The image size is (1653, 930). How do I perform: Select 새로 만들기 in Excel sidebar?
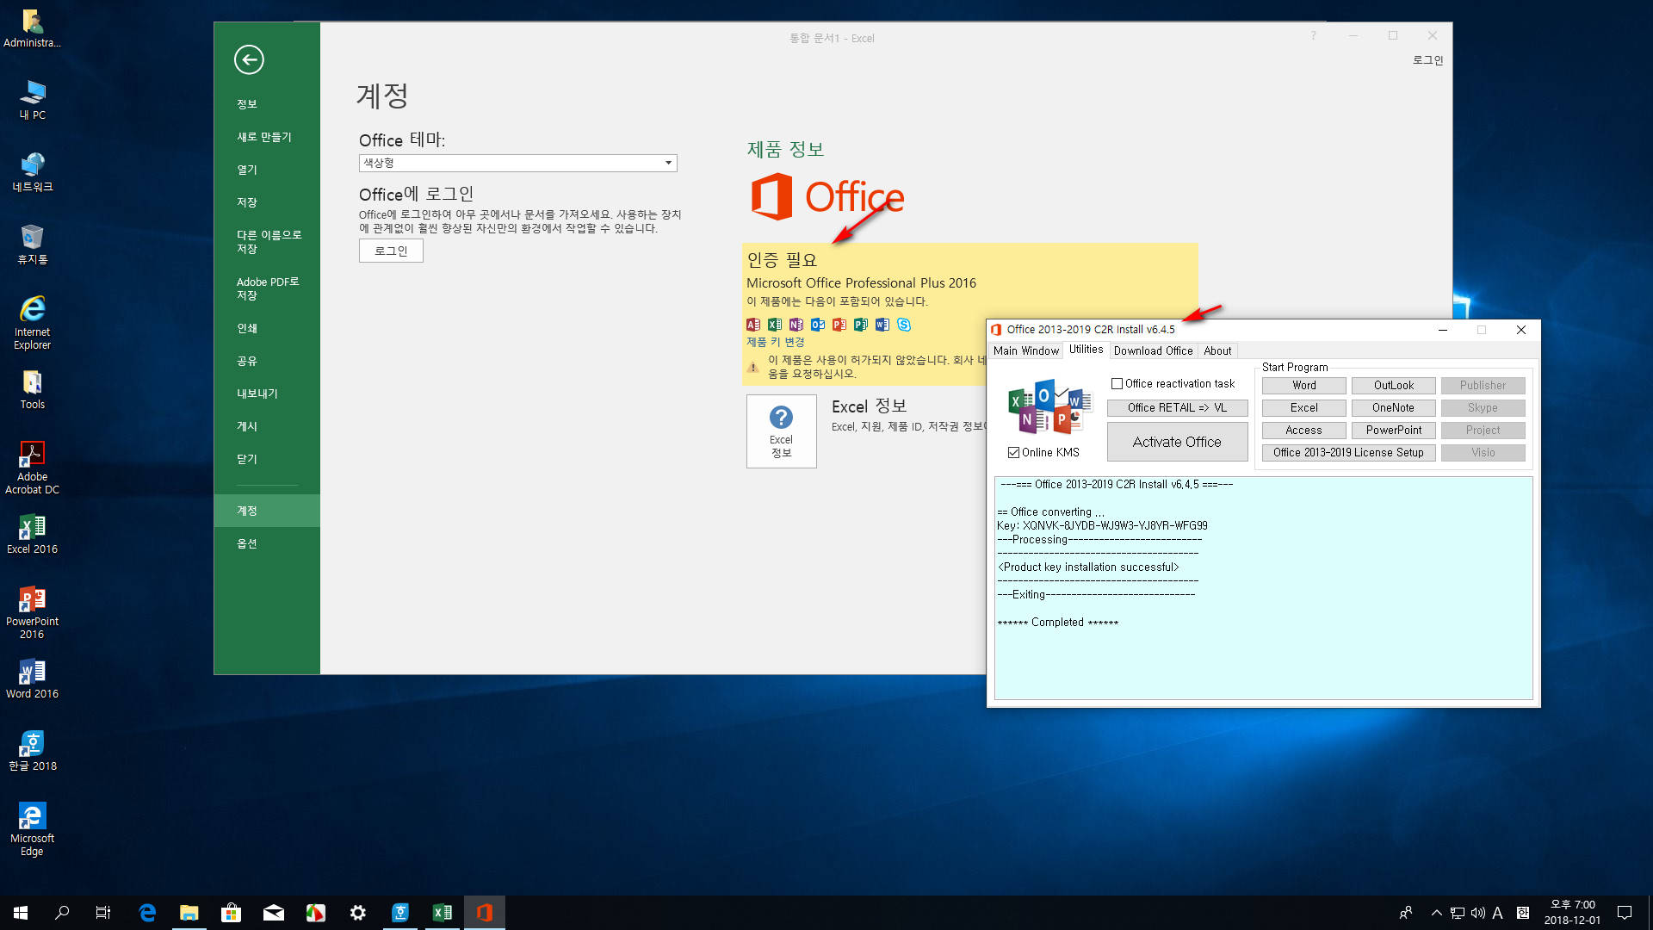point(267,137)
